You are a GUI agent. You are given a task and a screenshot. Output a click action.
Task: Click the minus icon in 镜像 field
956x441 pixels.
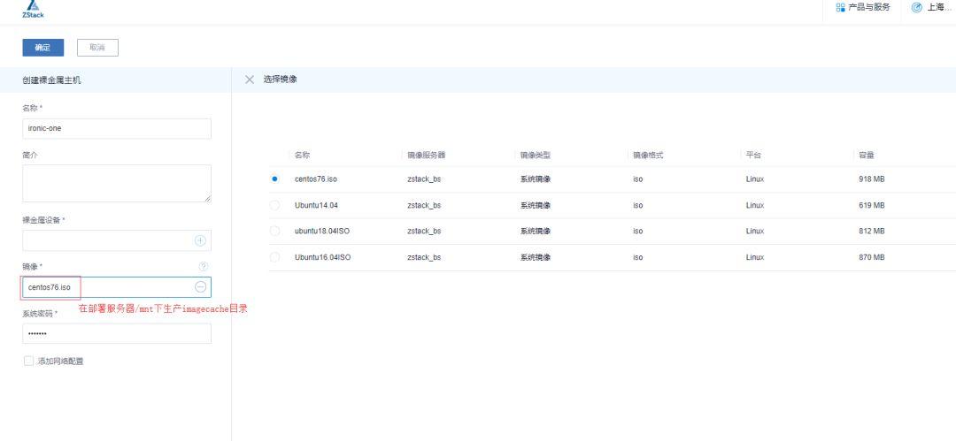[x=200, y=287]
